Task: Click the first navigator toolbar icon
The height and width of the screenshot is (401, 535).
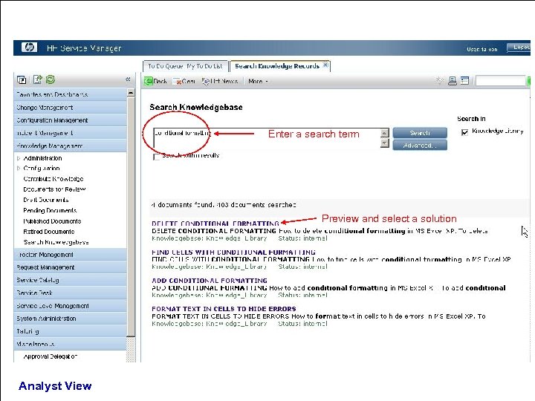Action: point(22,79)
